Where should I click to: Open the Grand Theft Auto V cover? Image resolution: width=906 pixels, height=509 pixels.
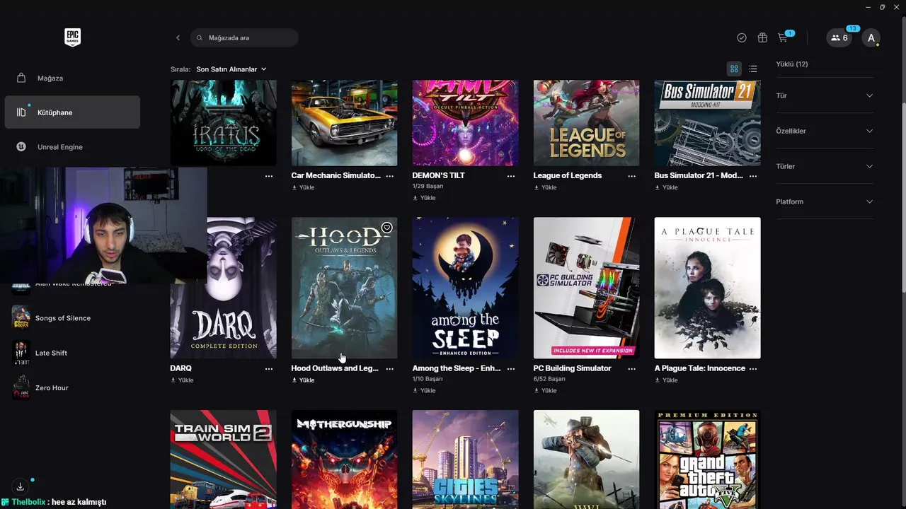707,460
